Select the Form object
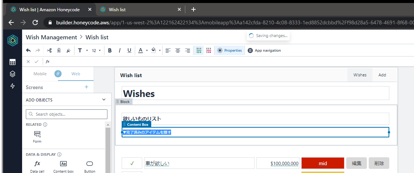The width and height of the screenshot is (414, 173). click(37, 137)
